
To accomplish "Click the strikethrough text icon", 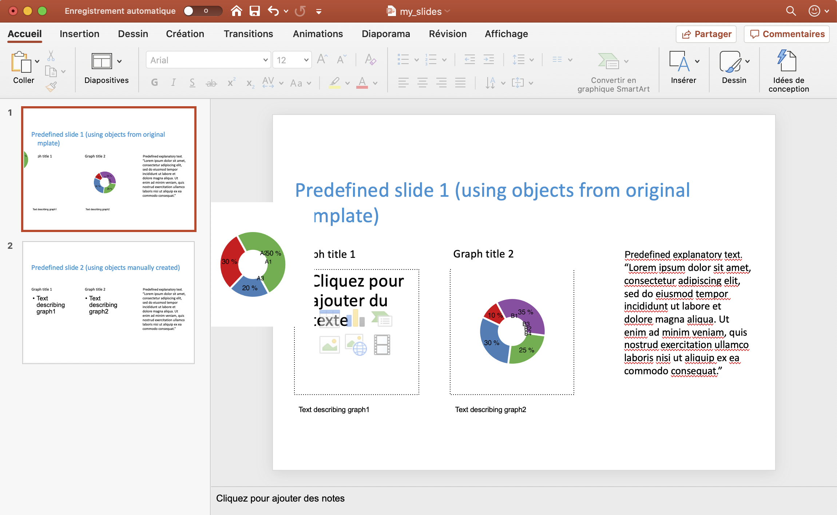I will coord(211,82).
